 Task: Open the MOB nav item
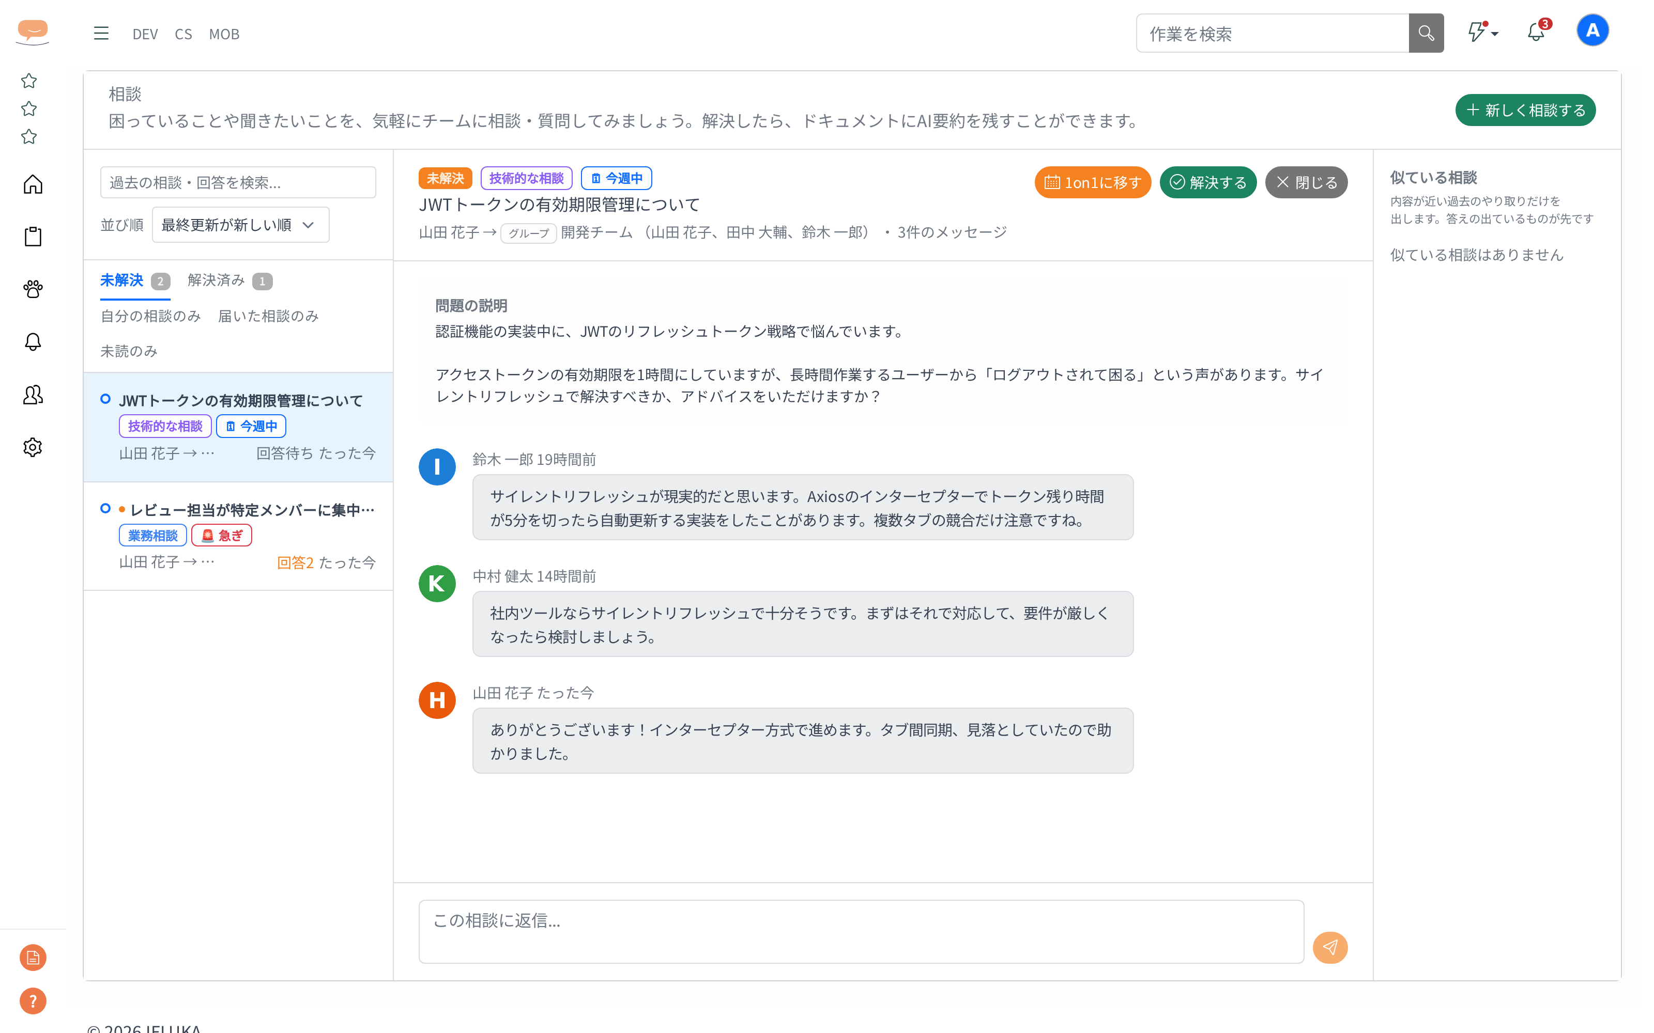click(224, 34)
